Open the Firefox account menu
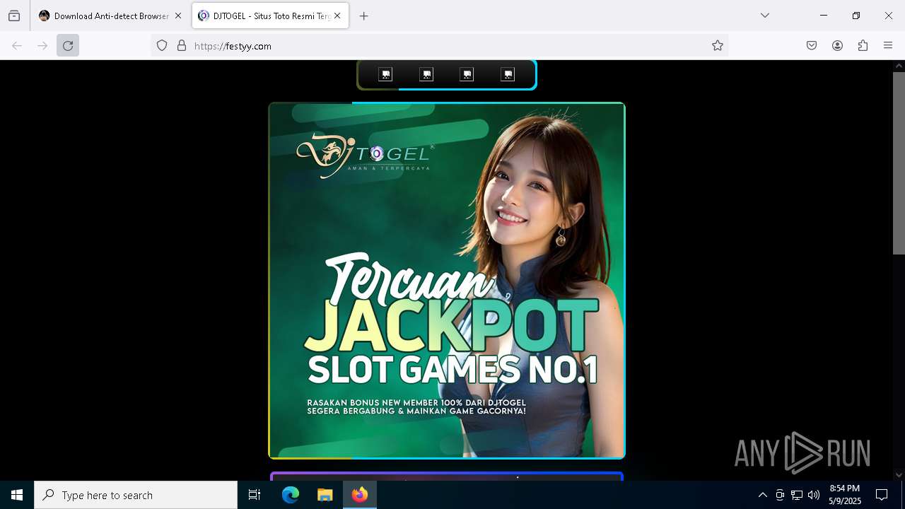Screen dimensions: 905x509 point(837,46)
